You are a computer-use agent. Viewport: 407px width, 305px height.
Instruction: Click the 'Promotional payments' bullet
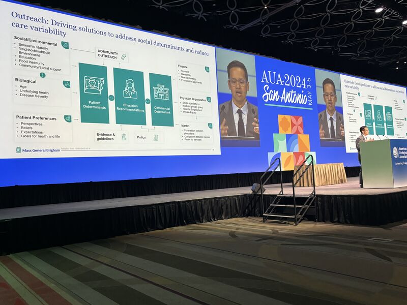tap(192, 81)
